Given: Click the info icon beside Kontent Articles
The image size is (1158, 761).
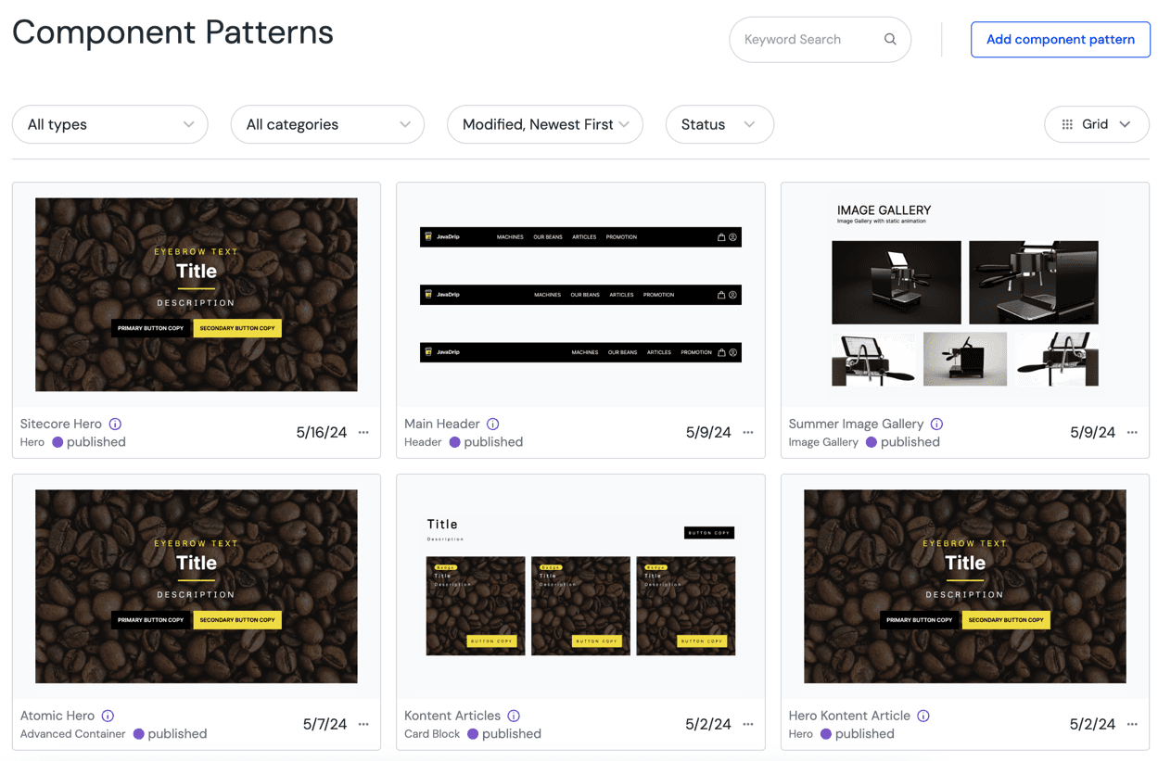Looking at the screenshot, I should coord(515,716).
